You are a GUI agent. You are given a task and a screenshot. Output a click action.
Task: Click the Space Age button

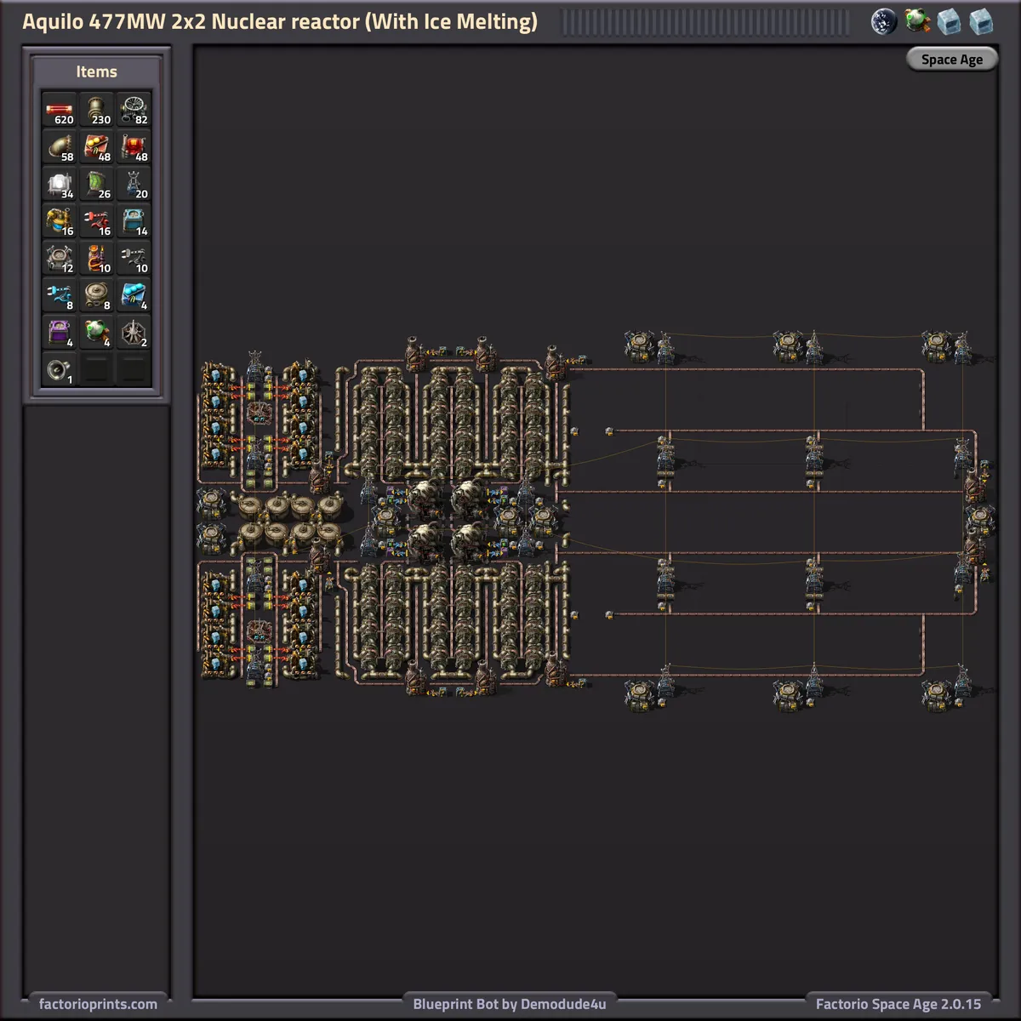(951, 60)
